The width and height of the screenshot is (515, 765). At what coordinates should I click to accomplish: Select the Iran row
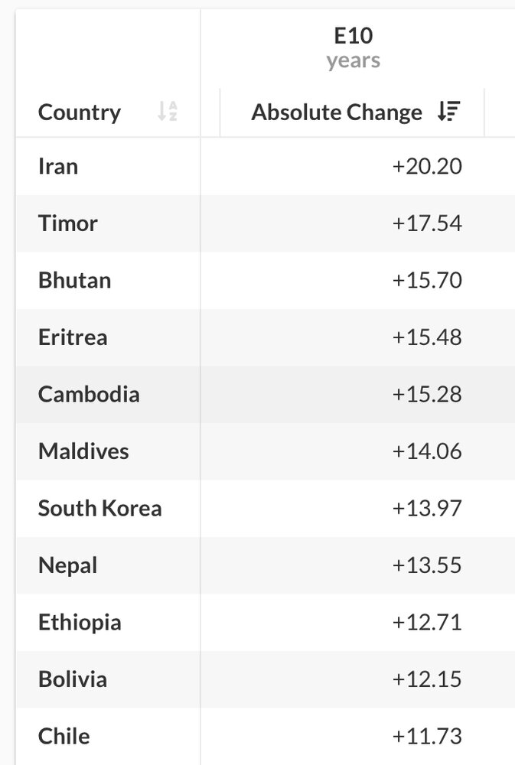(266, 166)
